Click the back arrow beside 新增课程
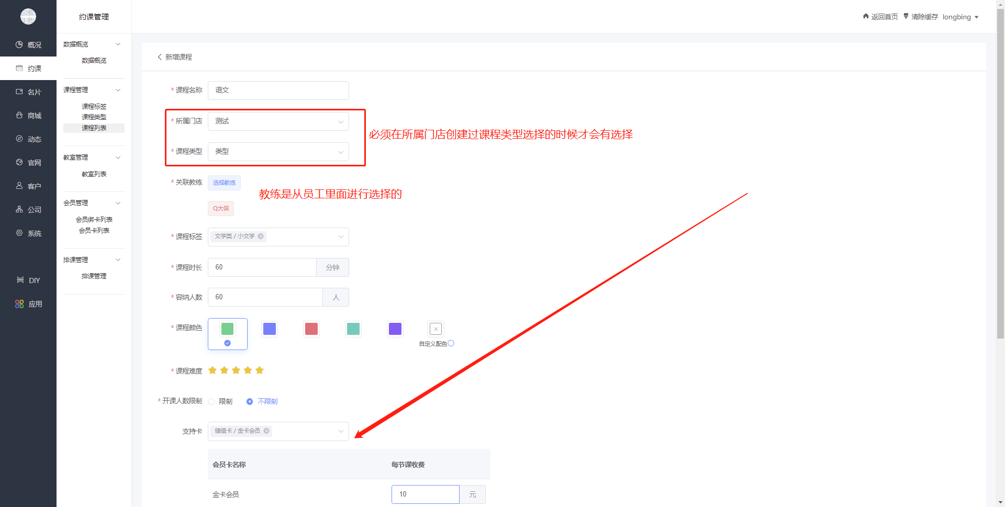 click(x=160, y=57)
